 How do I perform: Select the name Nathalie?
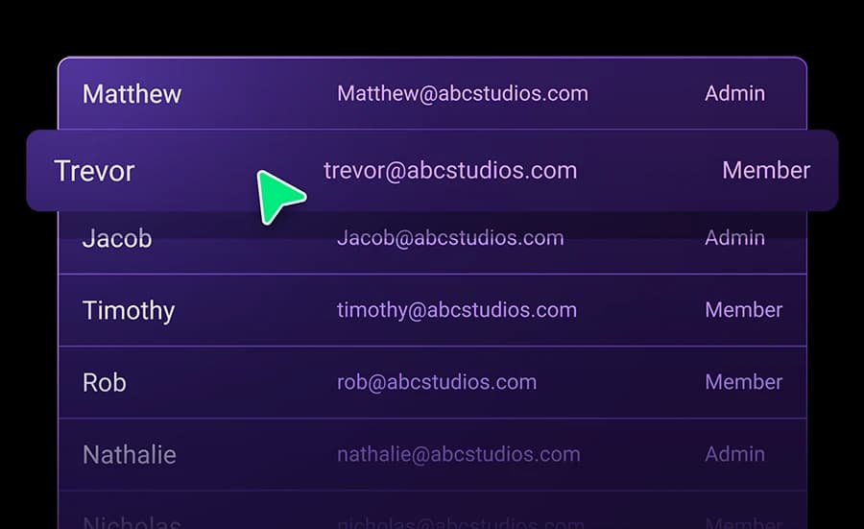click(x=130, y=455)
